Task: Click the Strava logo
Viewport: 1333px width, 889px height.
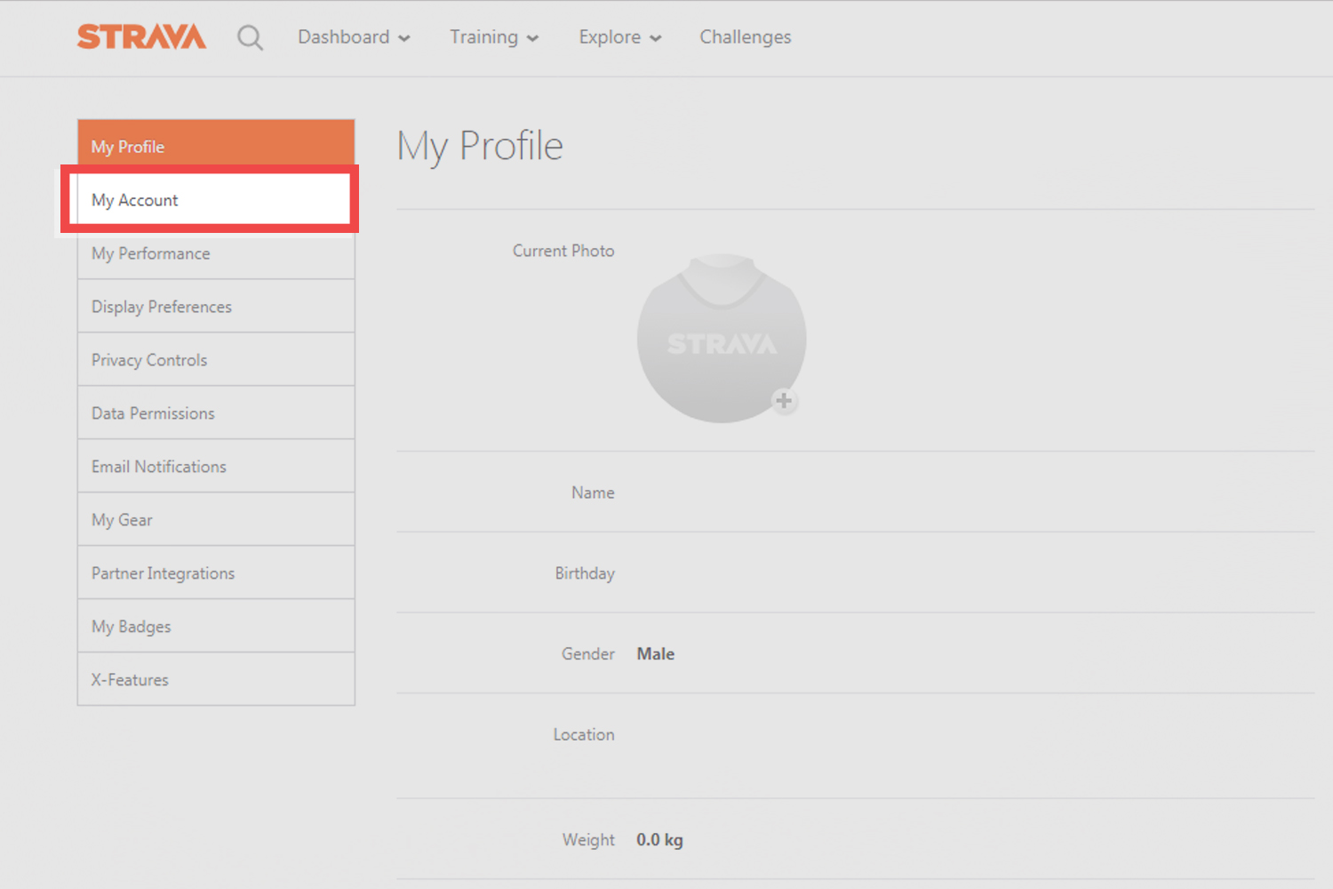Action: pyautogui.click(x=141, y=36)
